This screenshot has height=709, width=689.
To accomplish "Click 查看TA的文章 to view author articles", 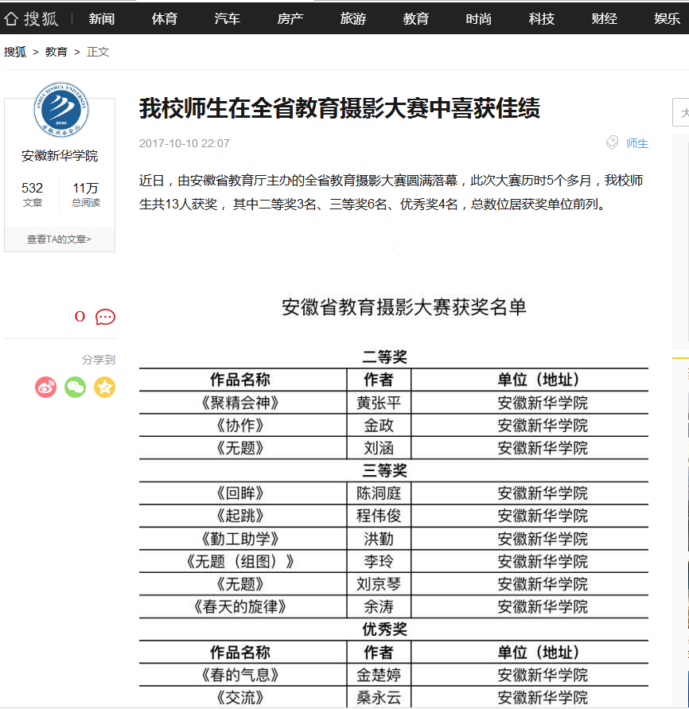I will tap(60, 239).
